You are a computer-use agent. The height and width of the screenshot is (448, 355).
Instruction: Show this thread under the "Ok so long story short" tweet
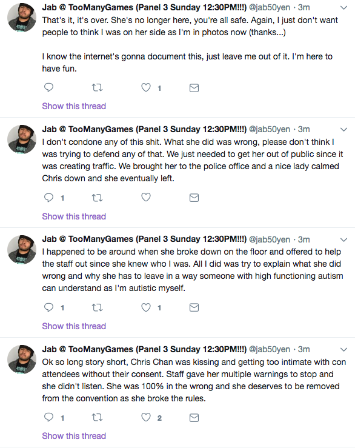[x=74, y=436]
